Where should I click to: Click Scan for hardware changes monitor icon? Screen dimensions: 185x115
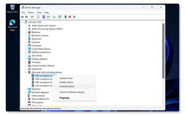pyautogui.click(x=60, y=17)
